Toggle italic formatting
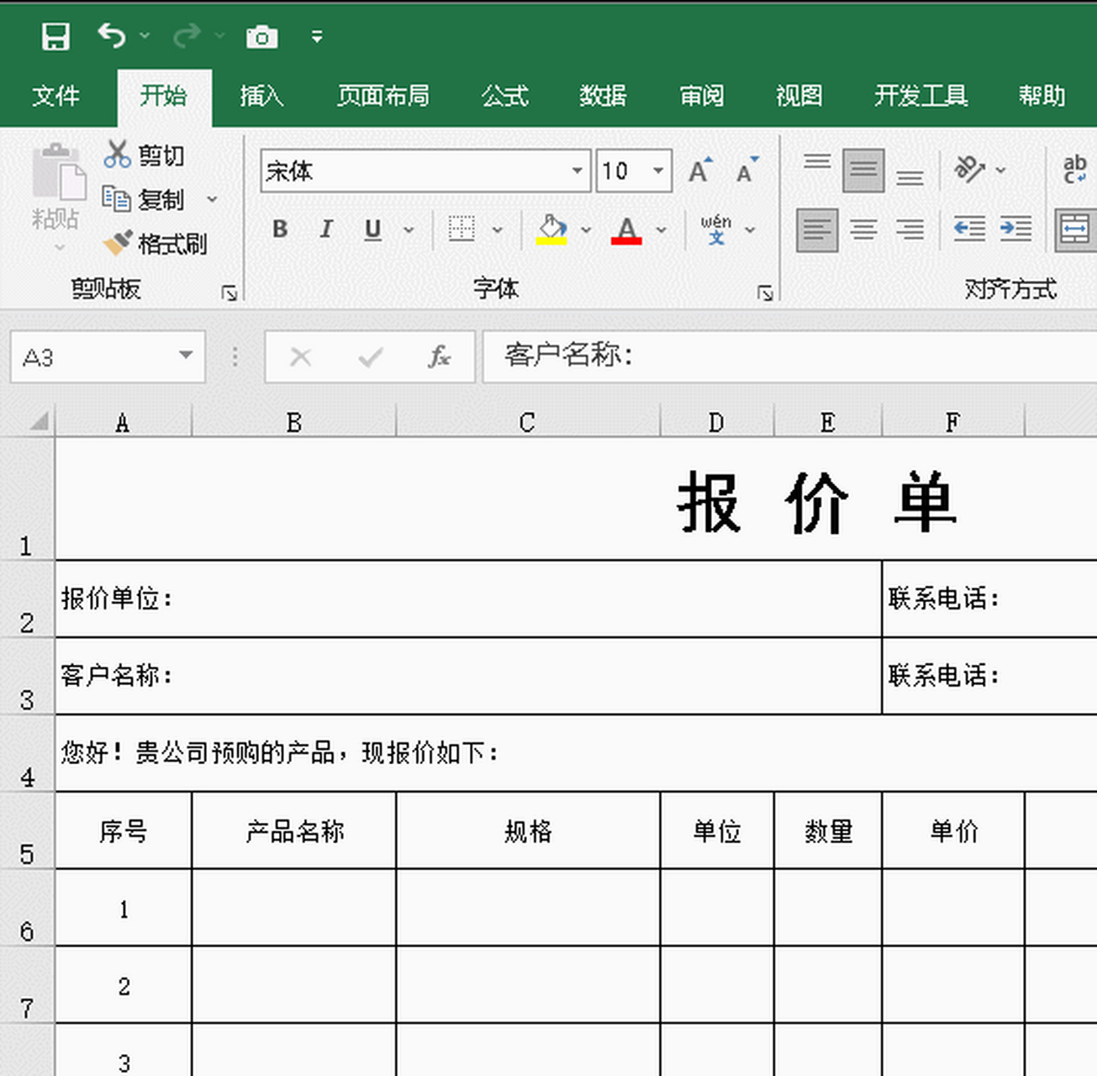 (x=326, y=229)
